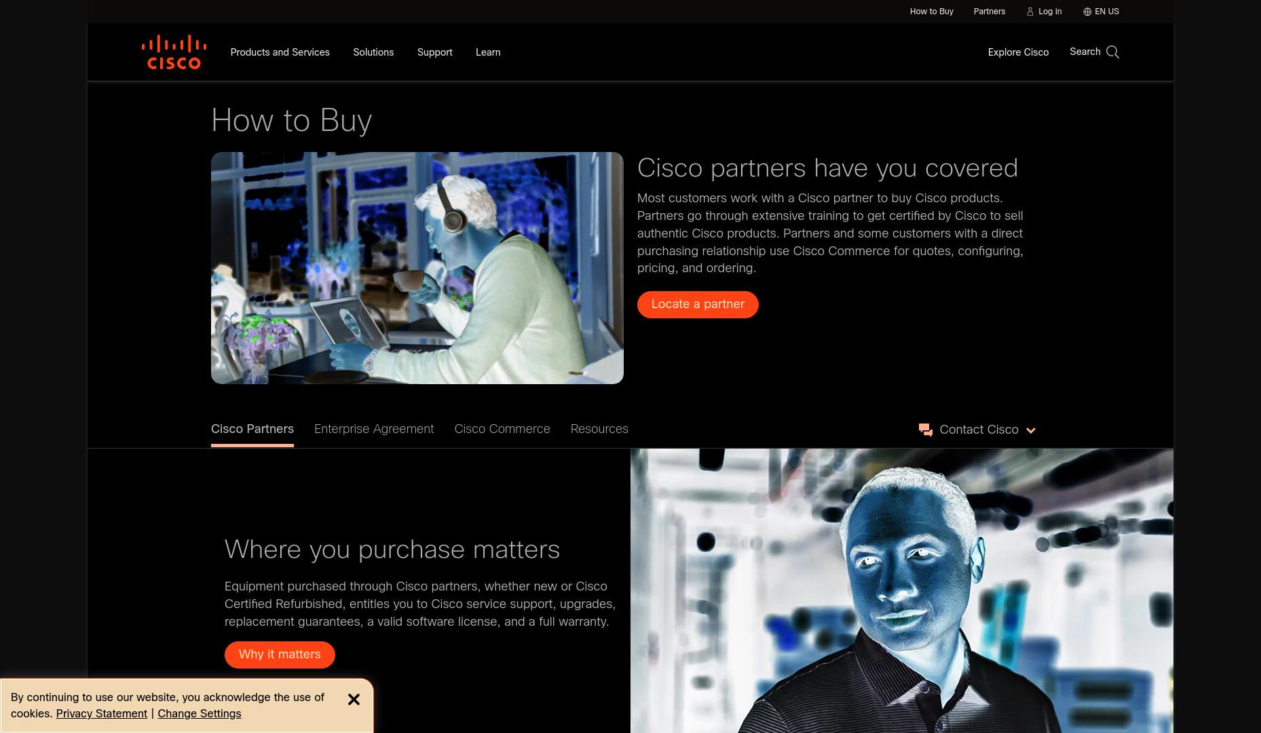Select the Cisco Partners tab
The width and height of the screenshot is (1261, 733).
252,429
